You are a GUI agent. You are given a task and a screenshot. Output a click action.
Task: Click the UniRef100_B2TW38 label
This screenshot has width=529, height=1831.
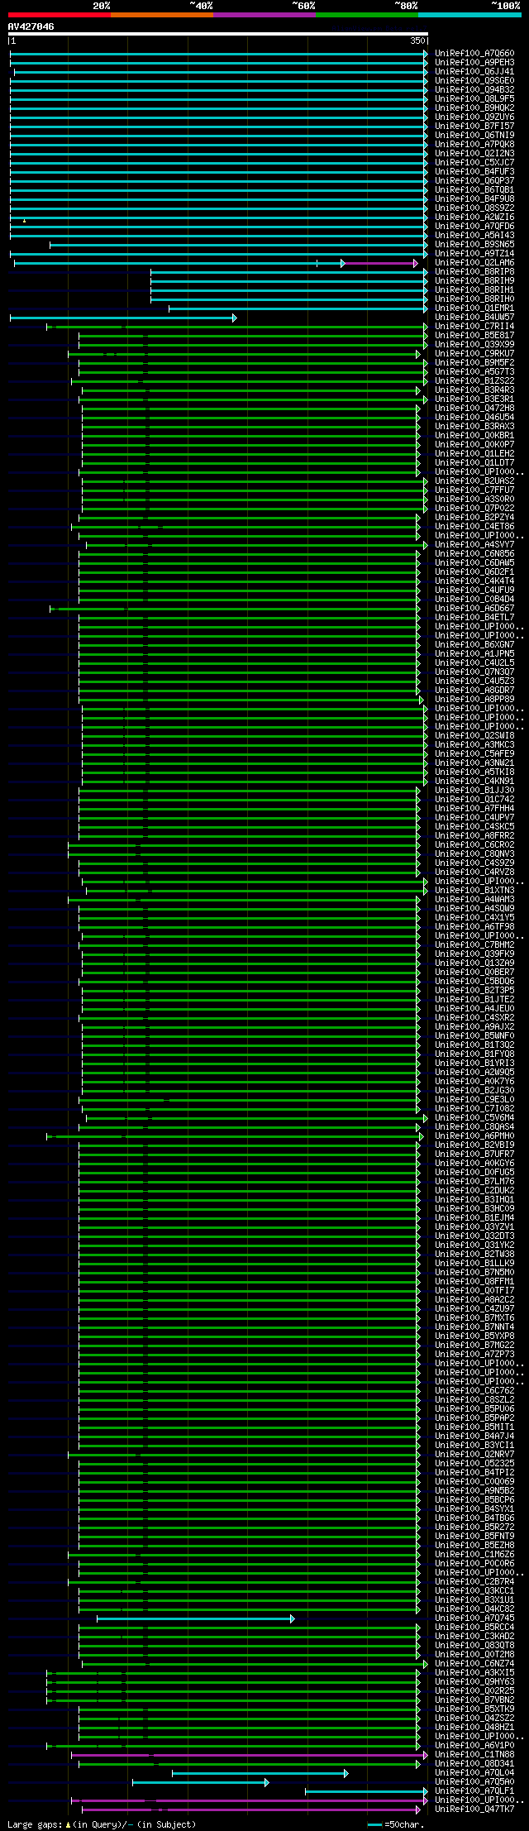tap(474, 1255)
